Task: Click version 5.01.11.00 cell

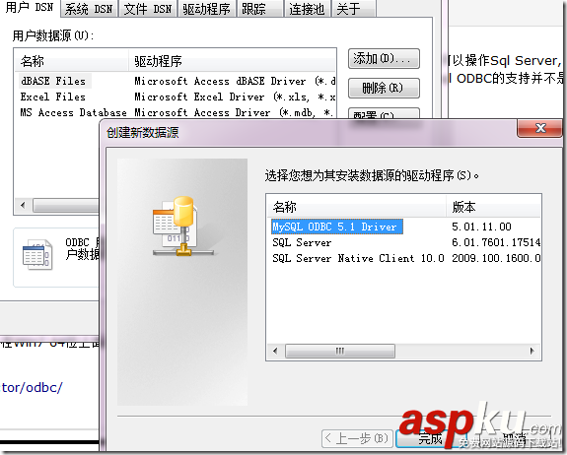Action: (x=481, y=227)
